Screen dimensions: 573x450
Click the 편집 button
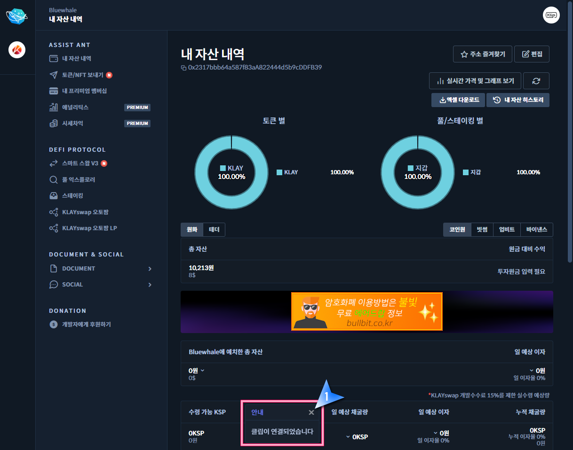[532, 54]
